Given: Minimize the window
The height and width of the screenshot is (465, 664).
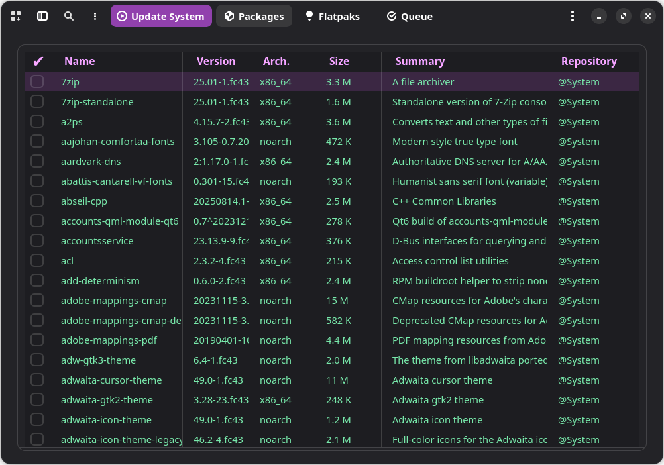Looking at the screenshot, I should [x=598, y=16].
